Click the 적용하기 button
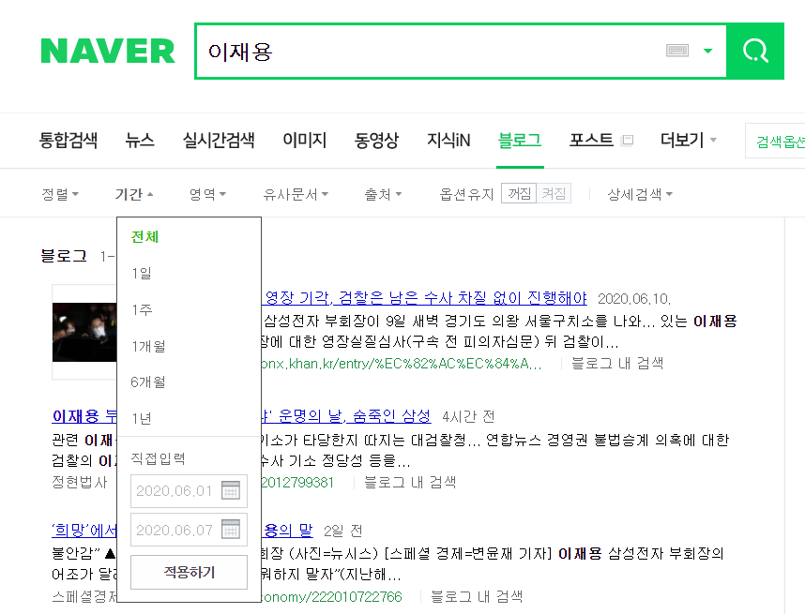The image size is (805, 614). coord(189,572)
